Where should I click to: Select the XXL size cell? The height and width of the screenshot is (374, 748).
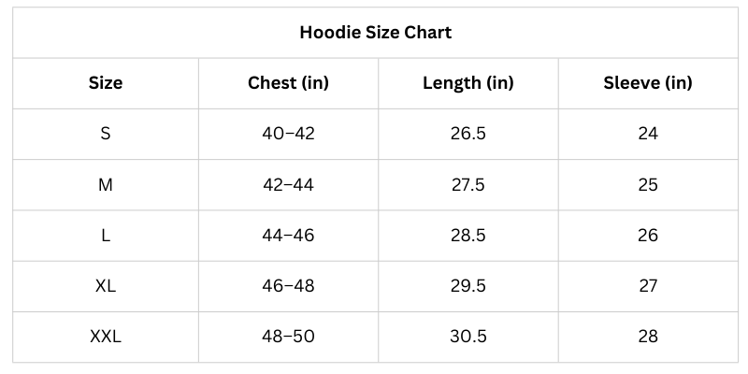(106, 336)
